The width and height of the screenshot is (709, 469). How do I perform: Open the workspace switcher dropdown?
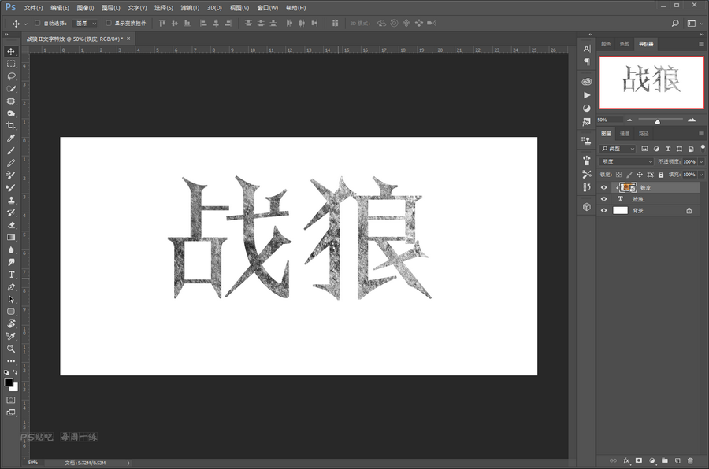coord(695,24)
